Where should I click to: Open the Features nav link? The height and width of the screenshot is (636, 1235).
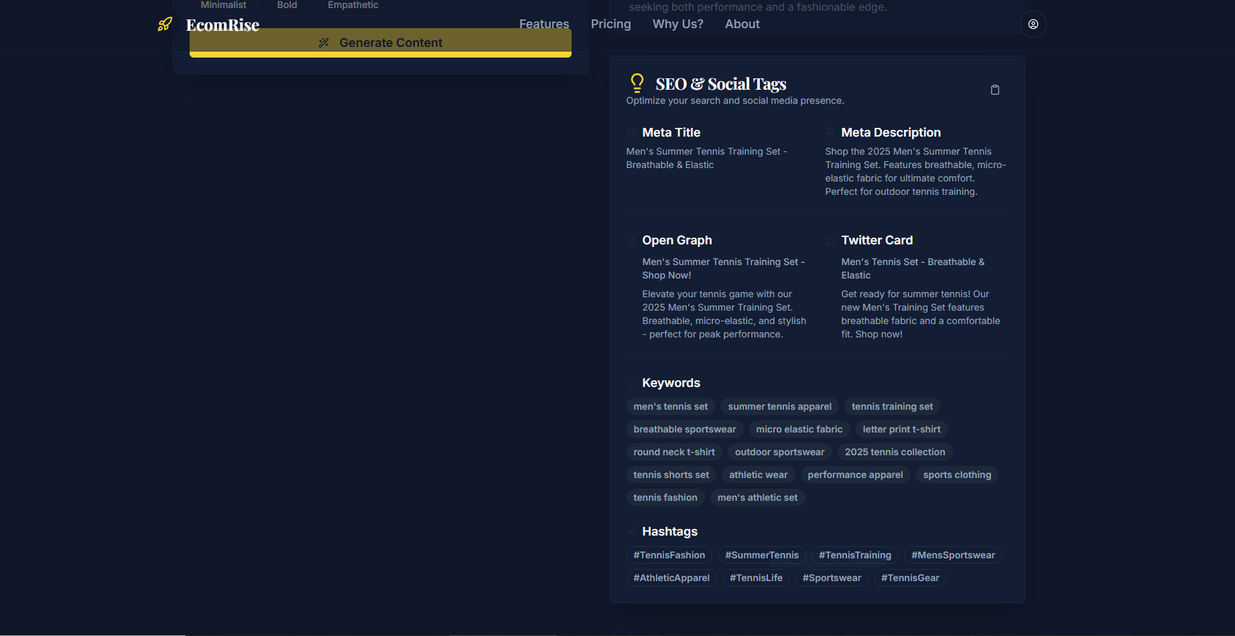point(543,24)
